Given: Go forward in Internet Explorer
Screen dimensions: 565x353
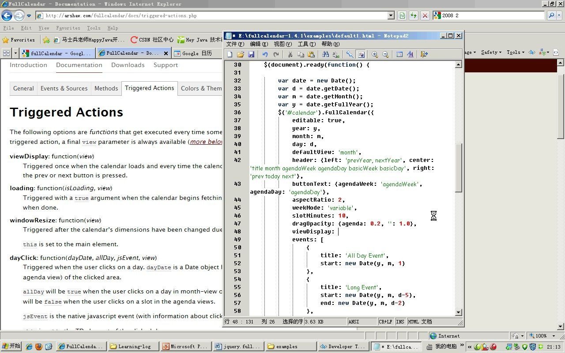Looking at the screenshot, I should click(19, 15).
